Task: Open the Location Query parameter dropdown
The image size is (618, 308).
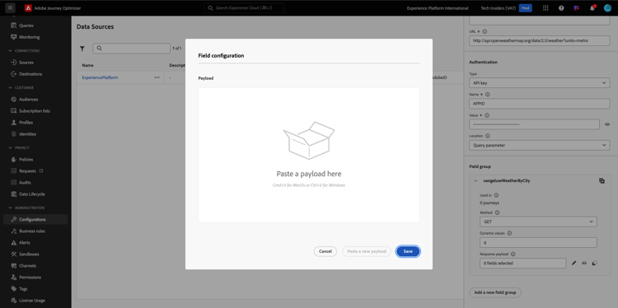Action: click(540, 145)
